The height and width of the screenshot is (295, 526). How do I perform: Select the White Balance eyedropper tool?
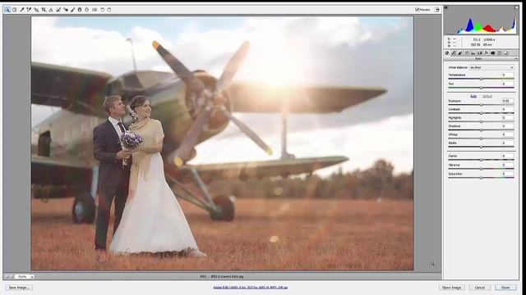point(22,10)
